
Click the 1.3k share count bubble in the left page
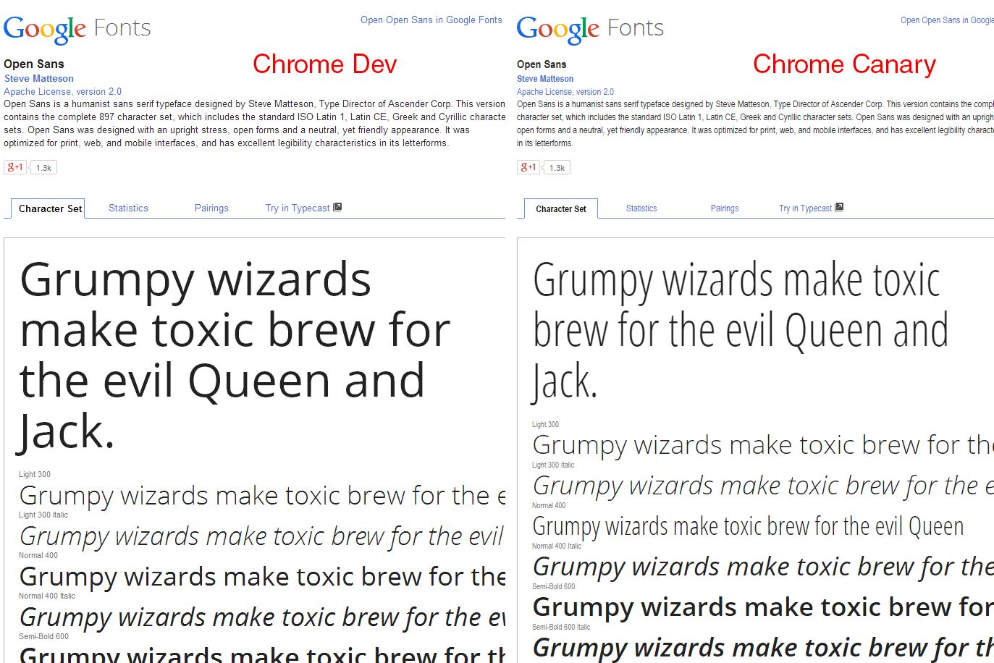(43, 168)
